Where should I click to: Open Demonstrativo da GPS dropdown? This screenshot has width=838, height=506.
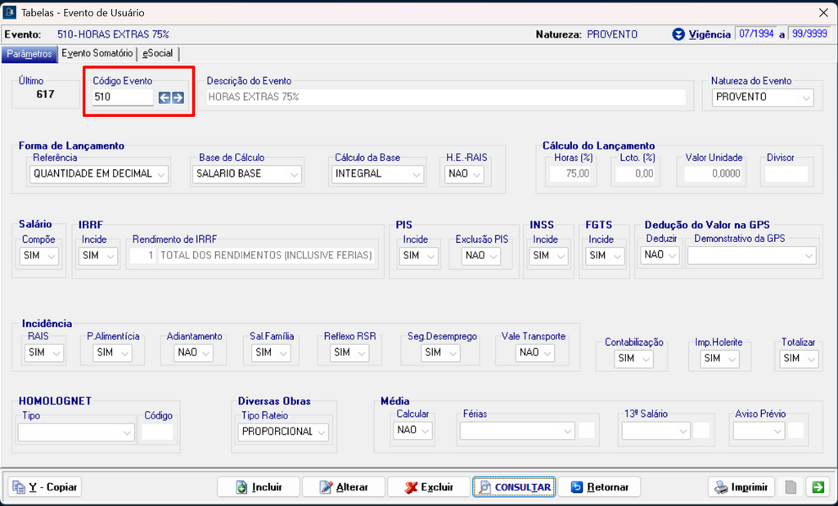pos(752,256)
